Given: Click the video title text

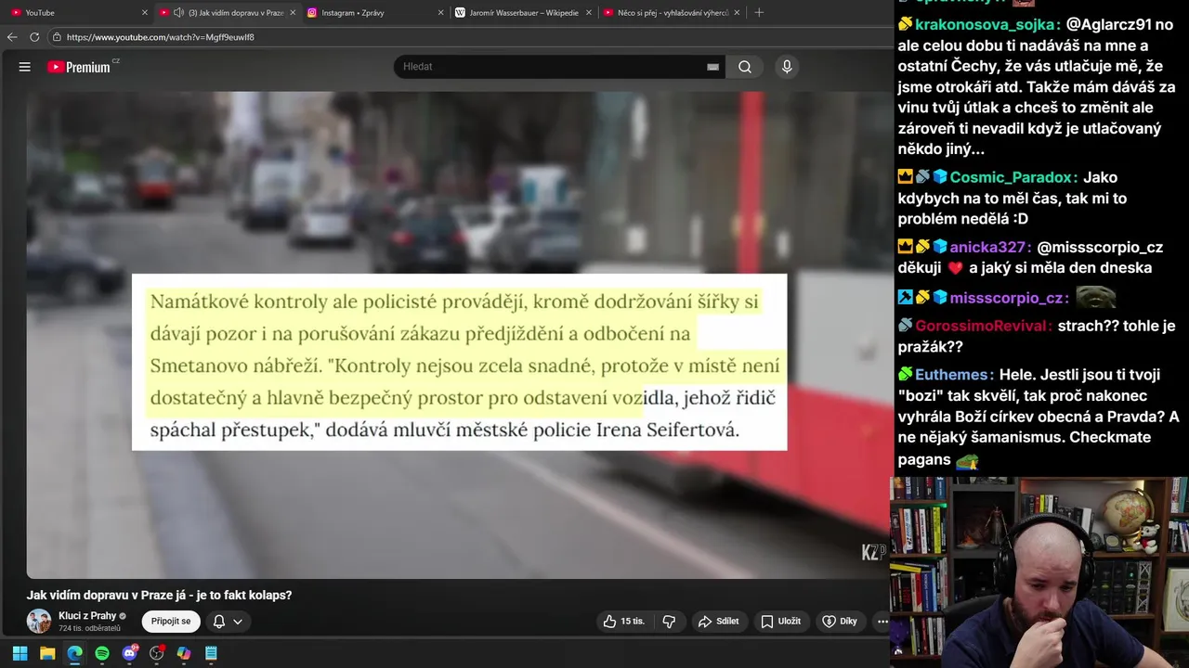Looking at the screenshot, I should [159, 595].
